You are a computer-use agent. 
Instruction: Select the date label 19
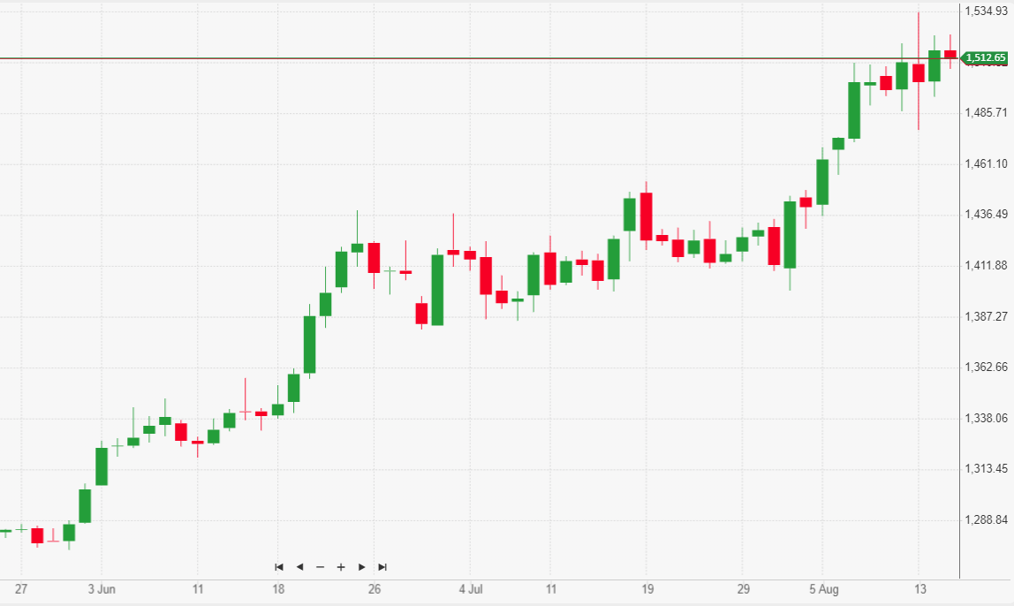point(647,589)
